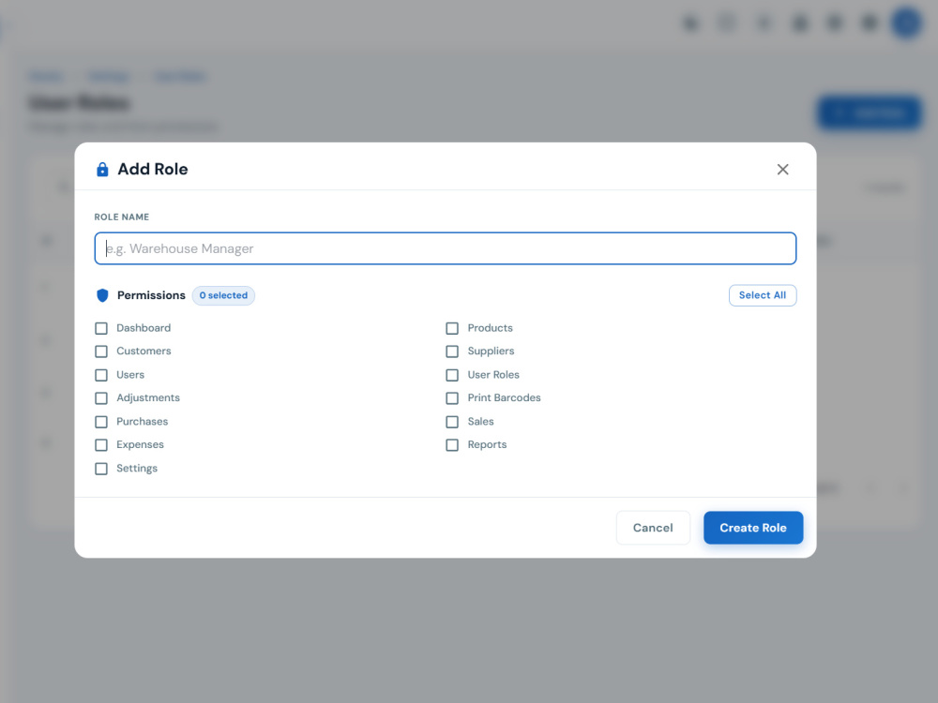Viewport: 938px width, 703px height.
Task: Enable the Suppliers permission
Action: coord(452,351)
